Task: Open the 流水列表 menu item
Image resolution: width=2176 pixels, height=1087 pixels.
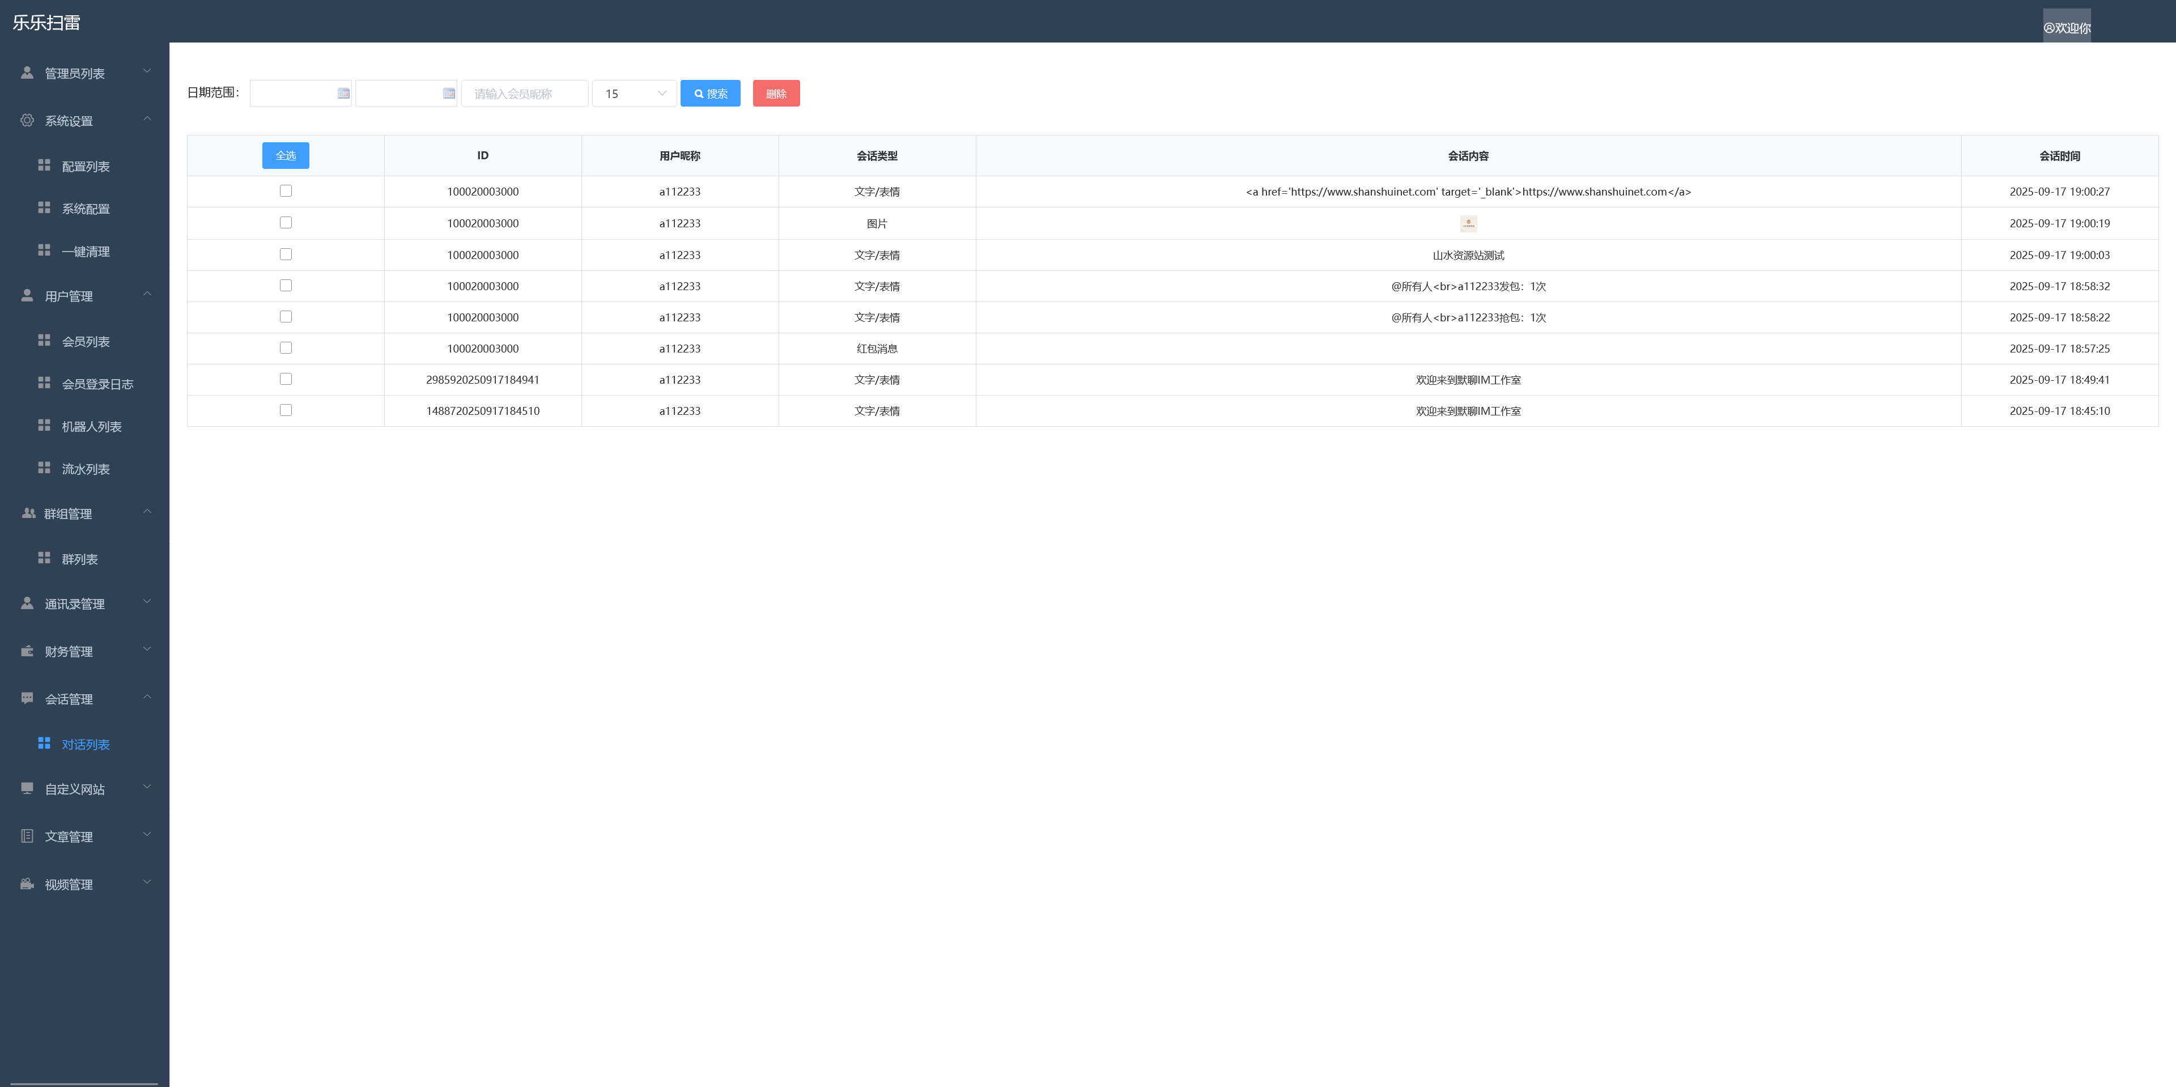Action: pos(86,469)
